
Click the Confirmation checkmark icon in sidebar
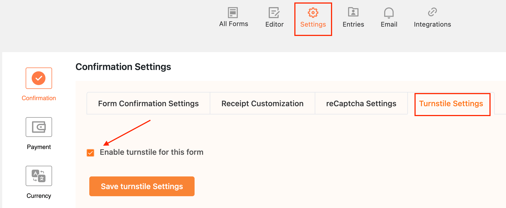coord(39,78)
